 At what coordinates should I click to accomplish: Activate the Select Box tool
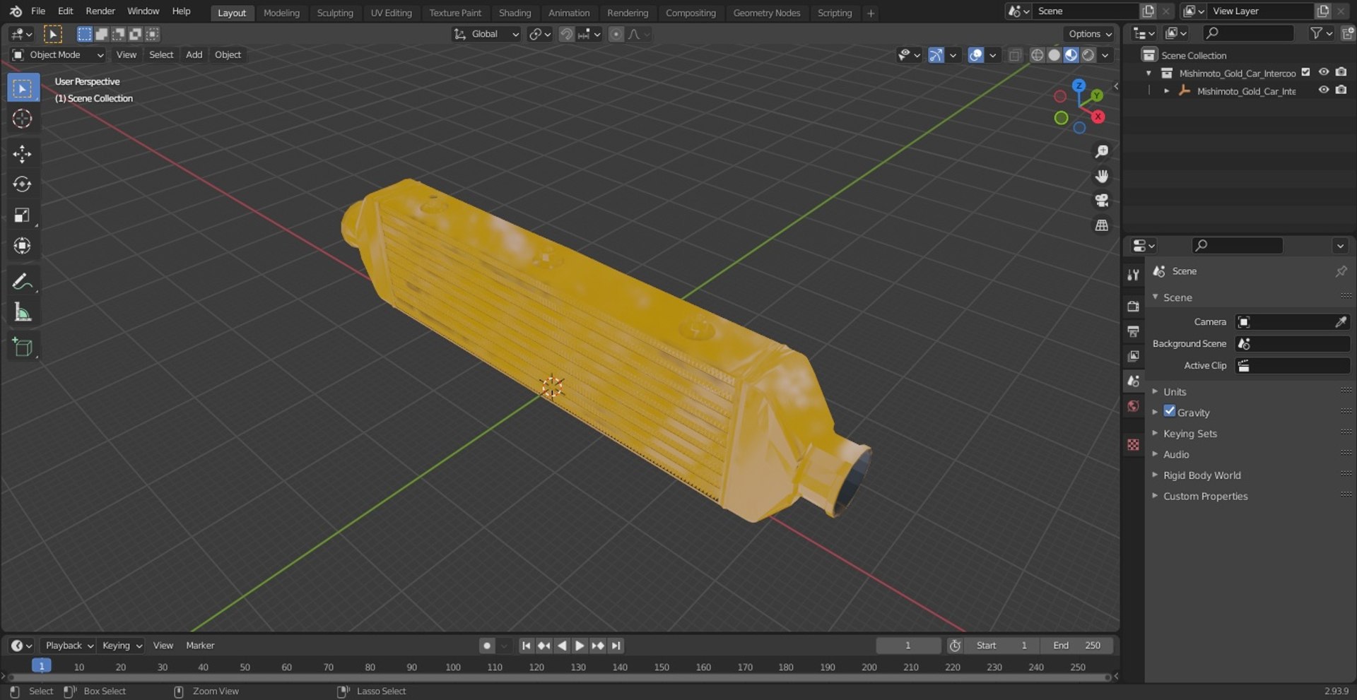[x=23, y=88]
